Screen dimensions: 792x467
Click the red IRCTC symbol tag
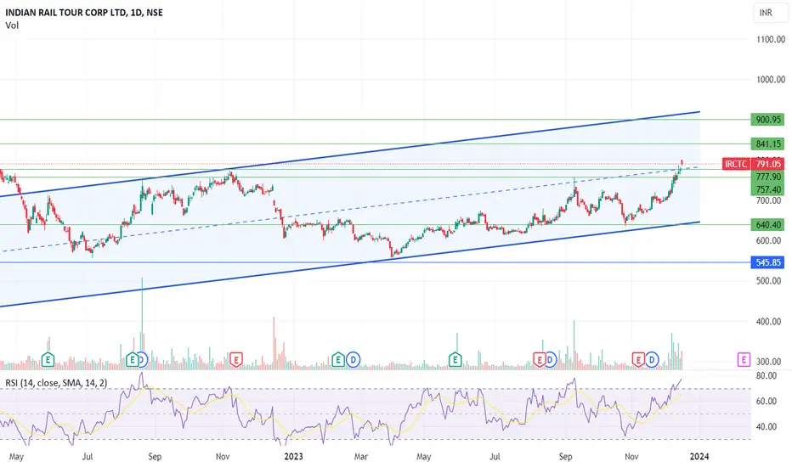pos(736,164)
